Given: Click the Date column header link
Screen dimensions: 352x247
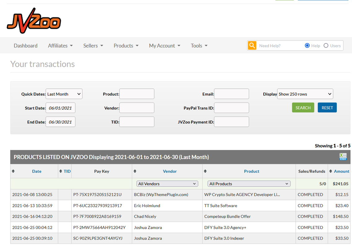Looking at the screenshot, I should (x=37, y=171).
